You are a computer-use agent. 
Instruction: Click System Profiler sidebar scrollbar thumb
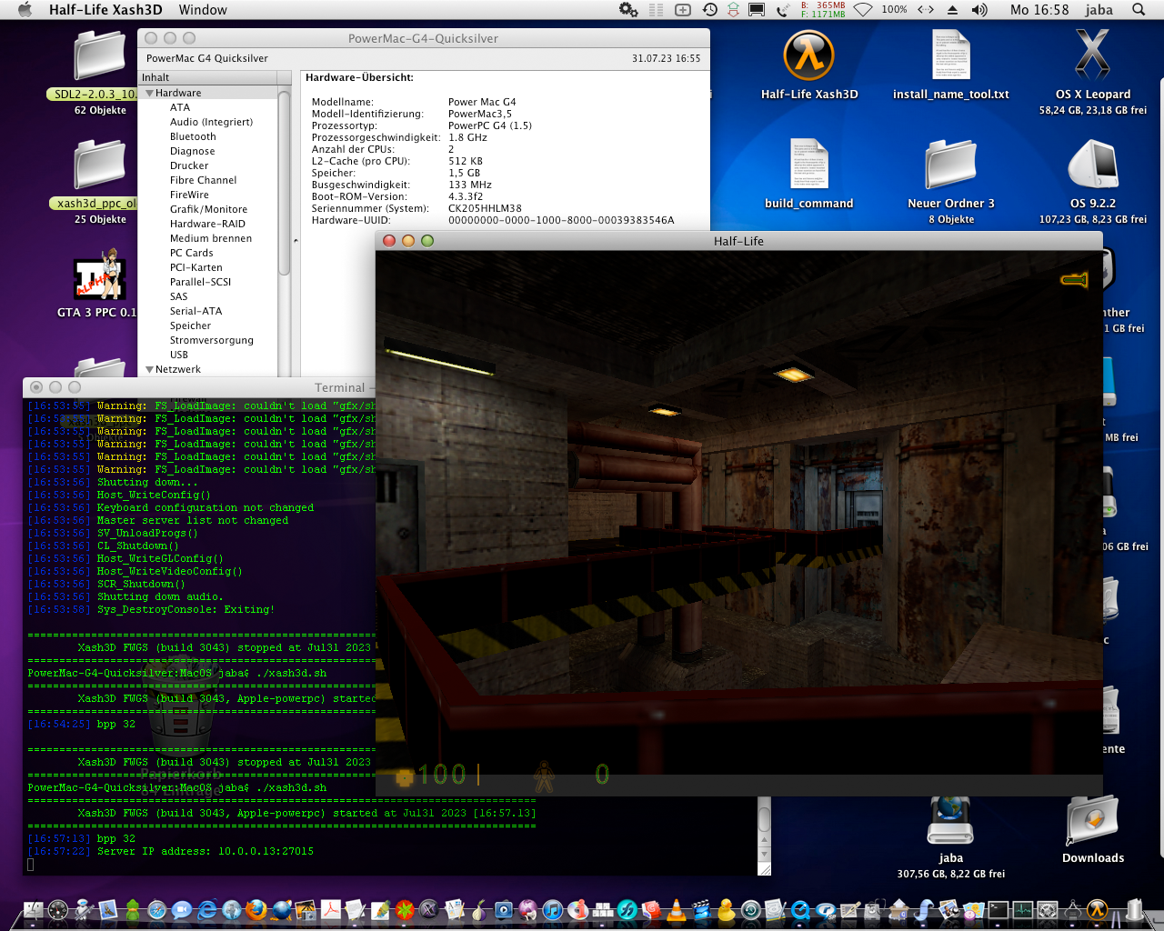point(284,182)
